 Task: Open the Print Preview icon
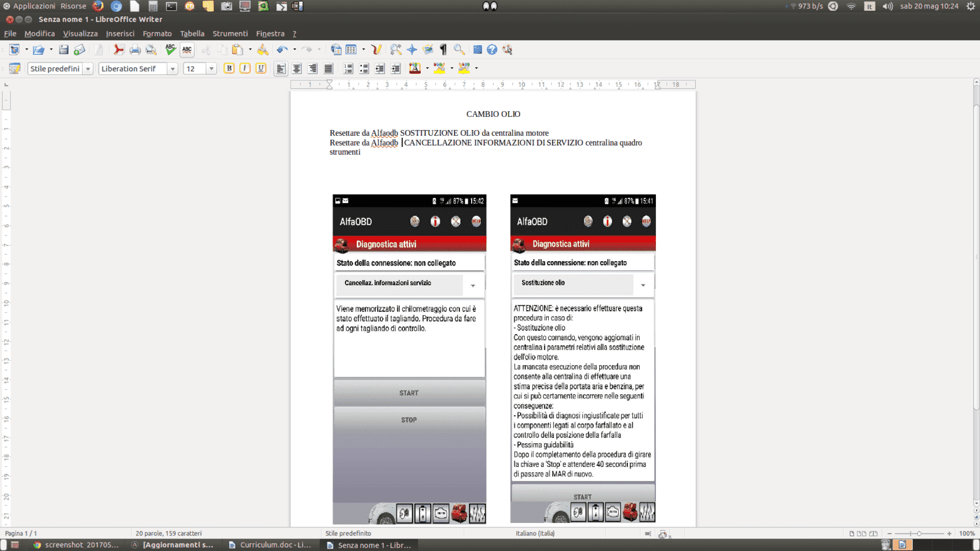pyautogui.click(x=151, y=50)
